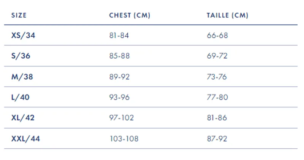Click taille value 69-72
This screenshot has height=160, width=304.
(x=217, y=56)
